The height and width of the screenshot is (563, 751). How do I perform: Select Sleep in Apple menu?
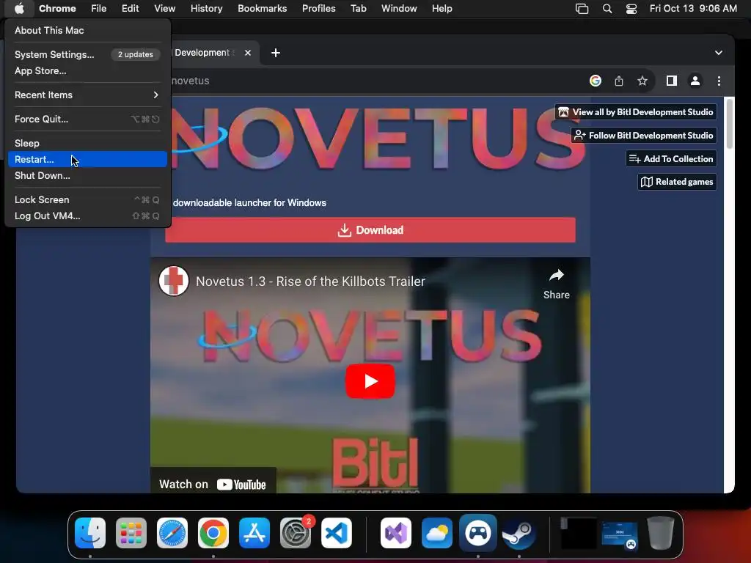point(87,143)
